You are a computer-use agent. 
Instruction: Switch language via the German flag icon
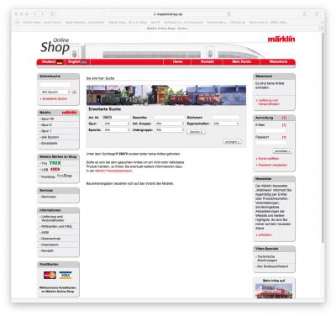(x=60, y=62)
